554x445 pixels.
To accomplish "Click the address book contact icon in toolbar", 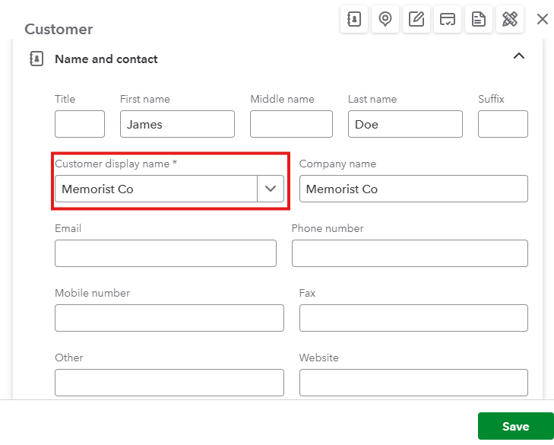I will click(x=354, y=20).
